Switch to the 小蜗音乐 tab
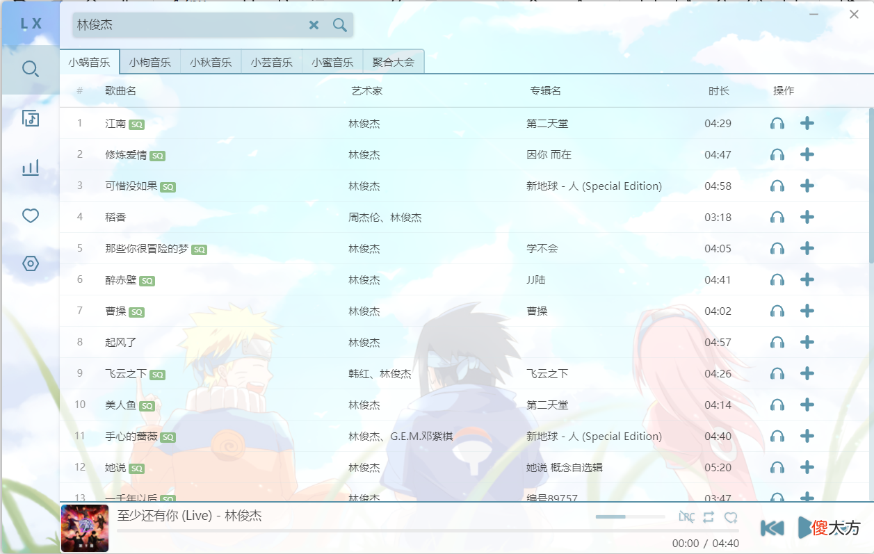 coord(90,62)
